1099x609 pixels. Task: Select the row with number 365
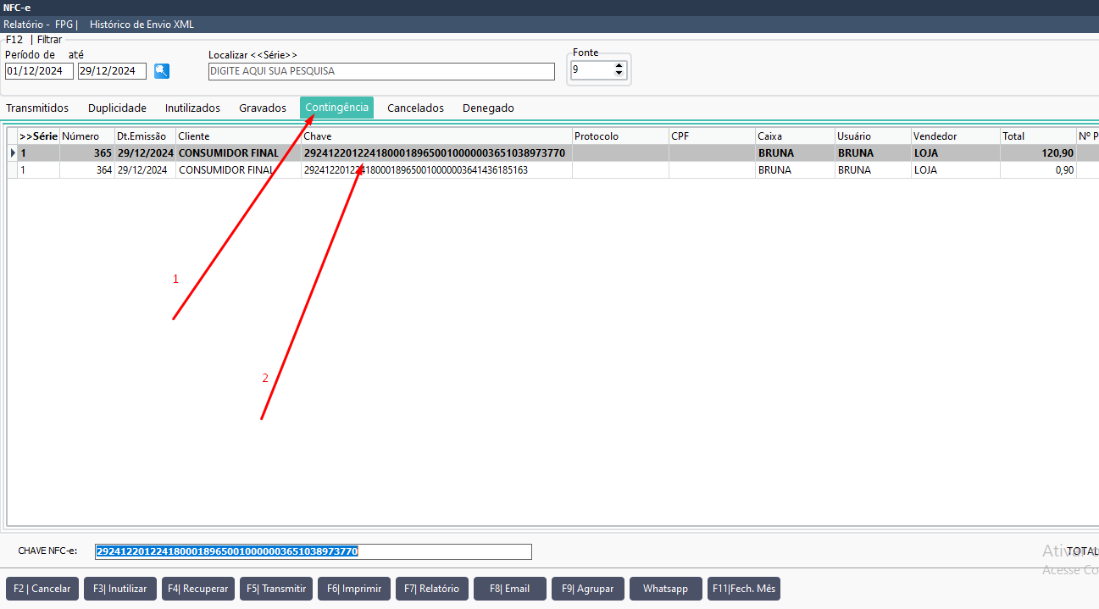553,153
